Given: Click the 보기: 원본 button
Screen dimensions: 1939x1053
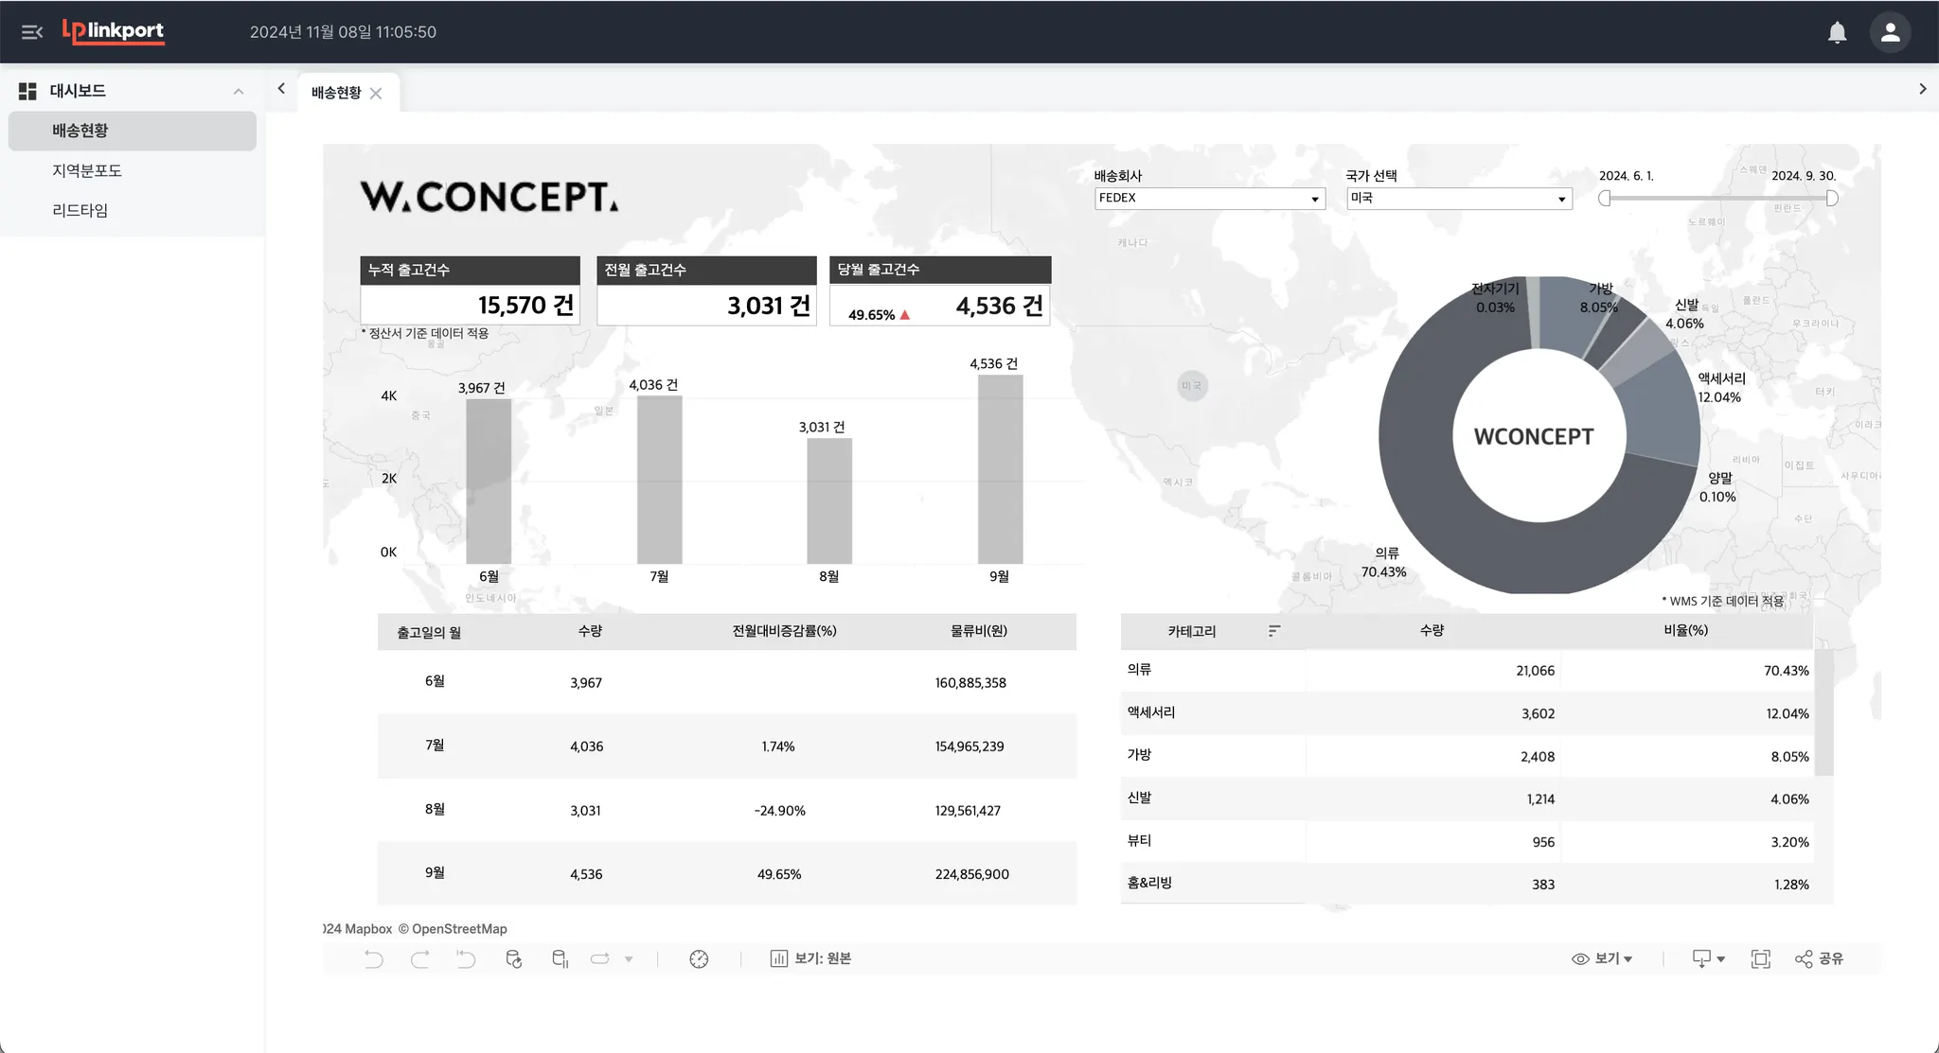Looking at the screenshot, I should tap(811, 958).
